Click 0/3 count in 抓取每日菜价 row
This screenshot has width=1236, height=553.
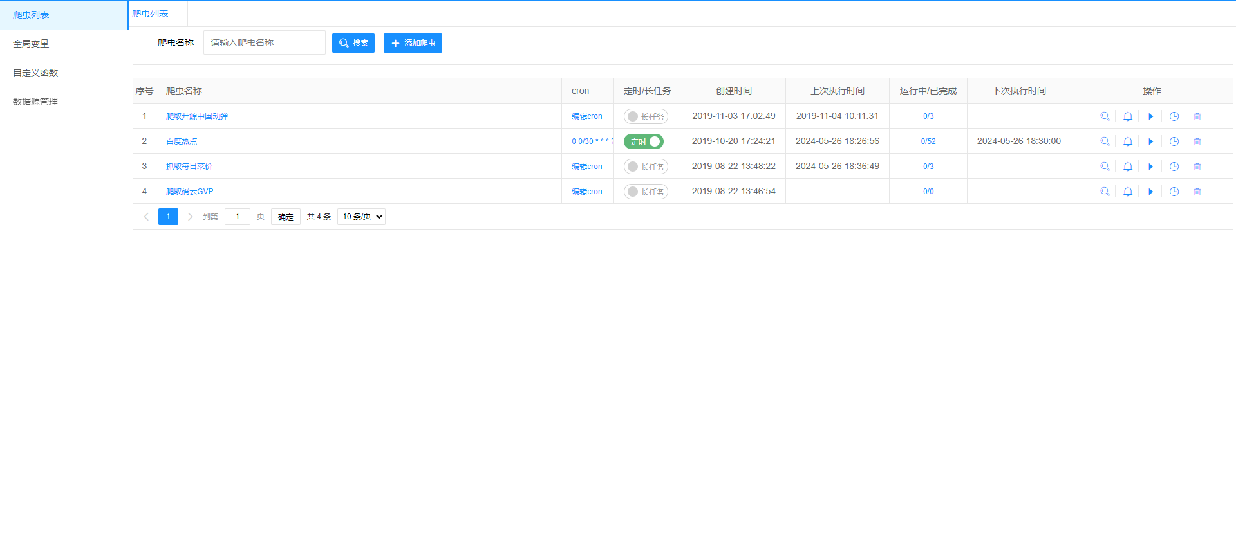(928, 167)
